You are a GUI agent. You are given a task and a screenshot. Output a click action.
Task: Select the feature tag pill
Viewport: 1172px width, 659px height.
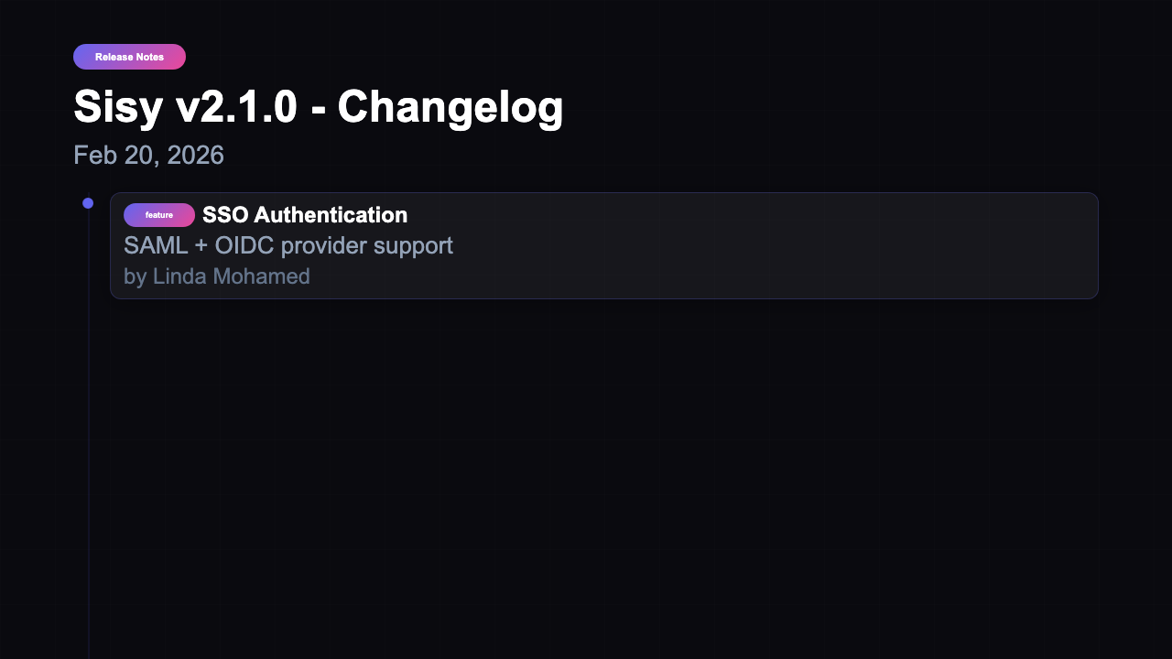point(159,215)
